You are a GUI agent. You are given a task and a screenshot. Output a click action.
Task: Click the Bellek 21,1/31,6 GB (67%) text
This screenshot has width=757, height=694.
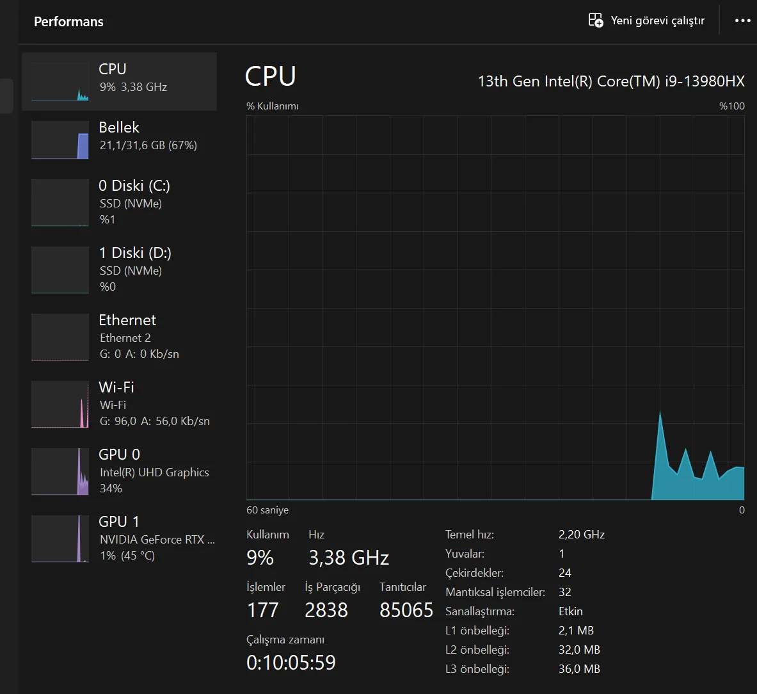pyautogui.click(x=148, y=145)
